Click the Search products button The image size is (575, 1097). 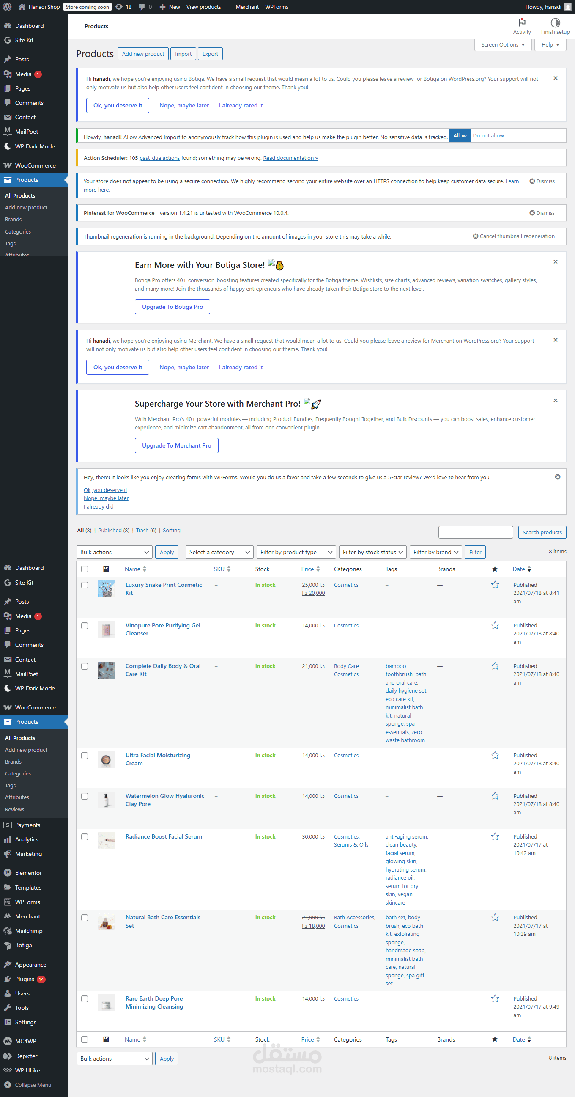(x=542, y=532)
